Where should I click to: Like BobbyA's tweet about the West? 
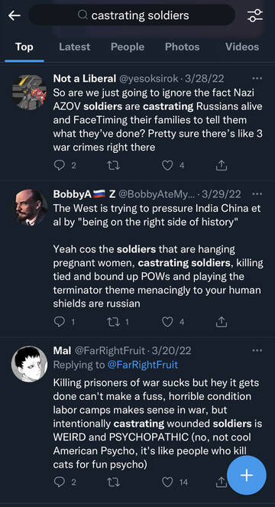click(x=167, y=322)
